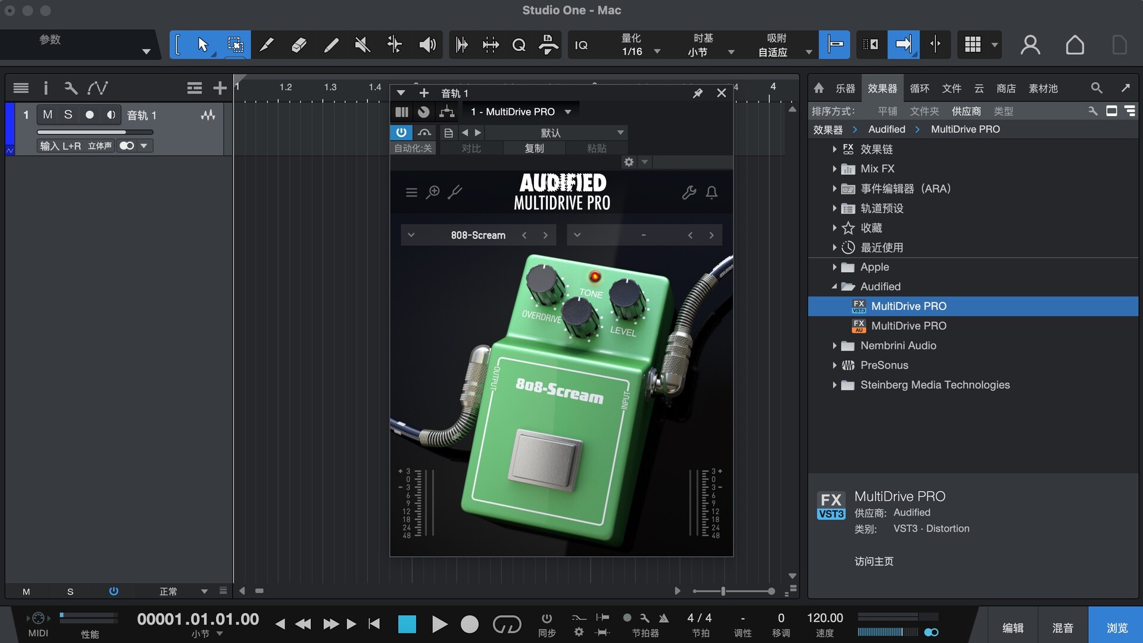Screen dimensions: 1143x643
Task: Switch to the 乐器 instruments tab
Action: (845, 89)
